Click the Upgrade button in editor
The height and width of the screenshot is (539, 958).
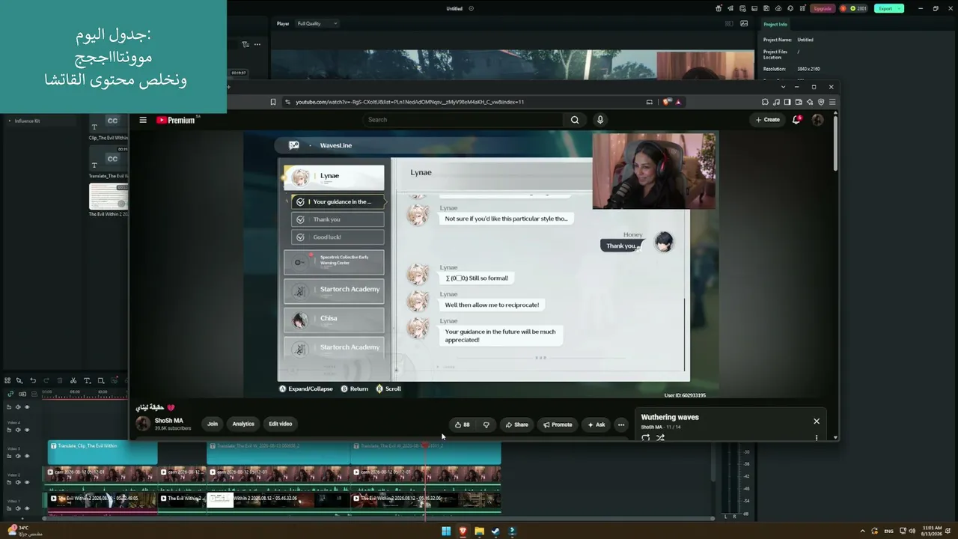tap(823, 8)
